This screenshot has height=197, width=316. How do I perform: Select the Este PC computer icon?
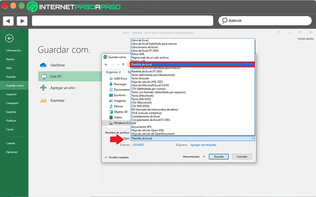click(x=43, y=76)
